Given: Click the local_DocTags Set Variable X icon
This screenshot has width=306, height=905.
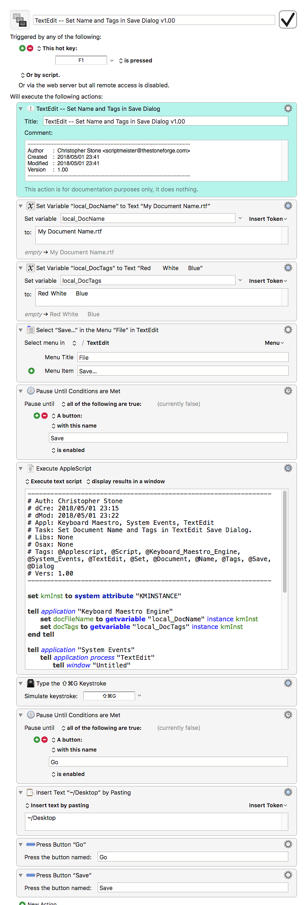Looking at the screenshot, I should coord(30,268).
